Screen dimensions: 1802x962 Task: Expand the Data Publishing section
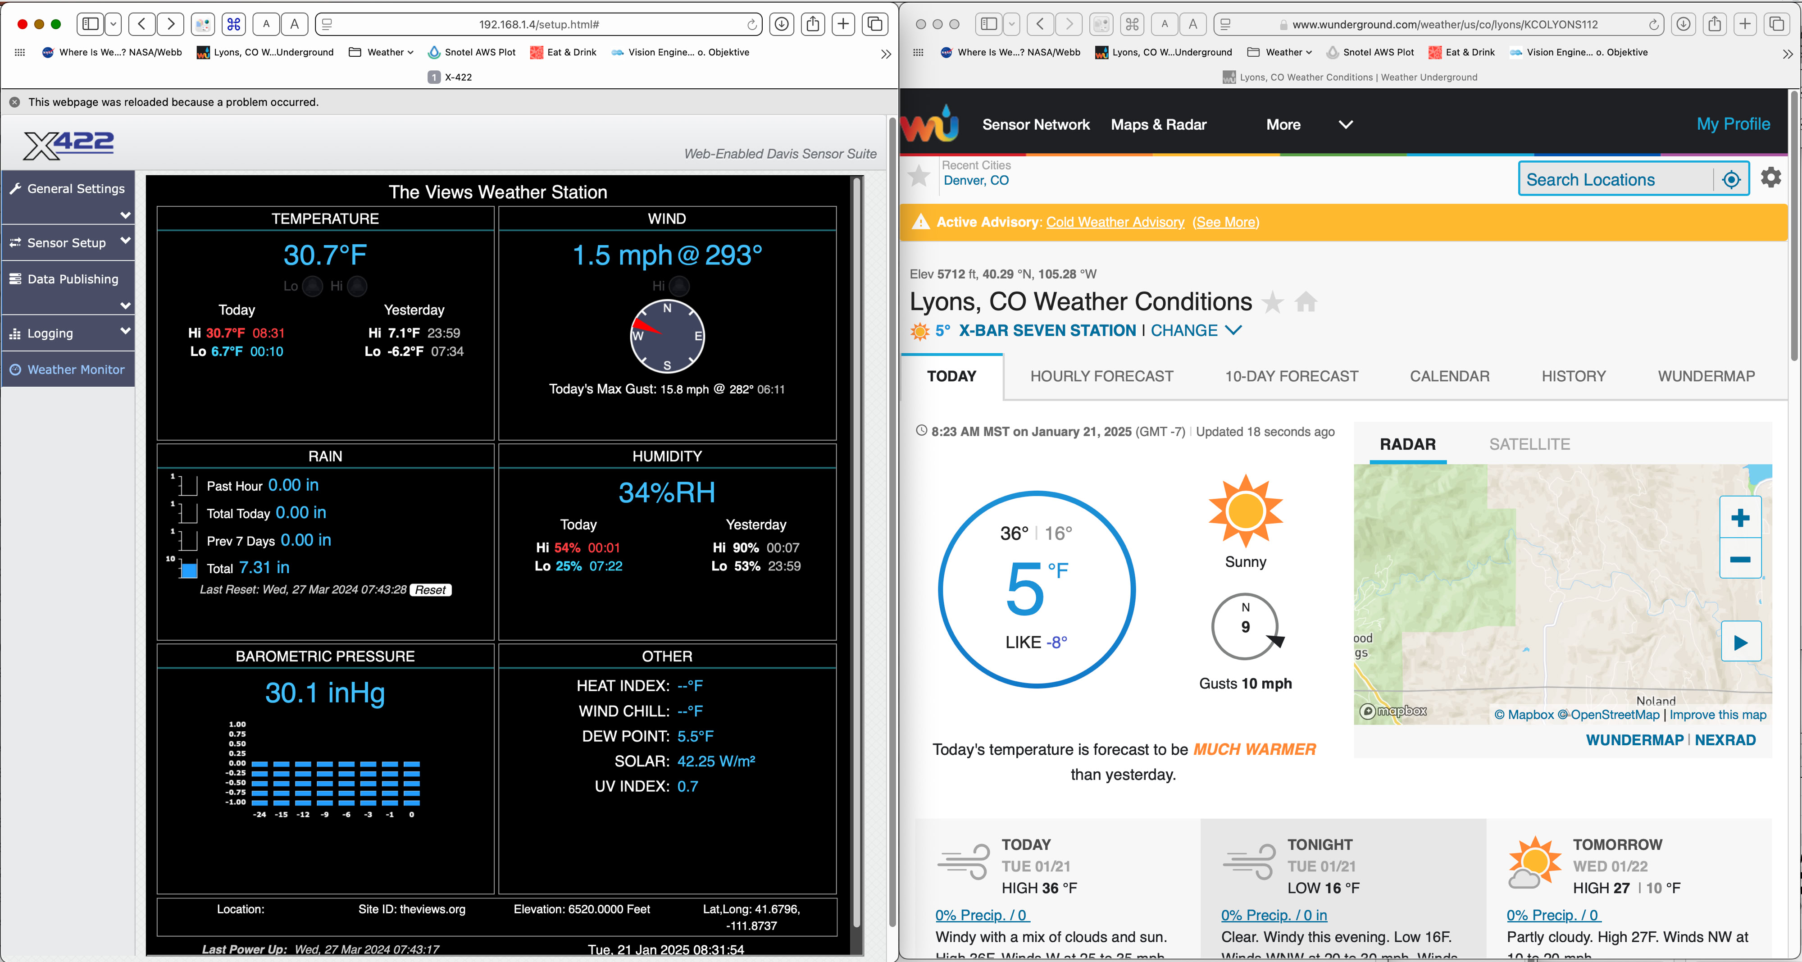[x=125, y=305]
